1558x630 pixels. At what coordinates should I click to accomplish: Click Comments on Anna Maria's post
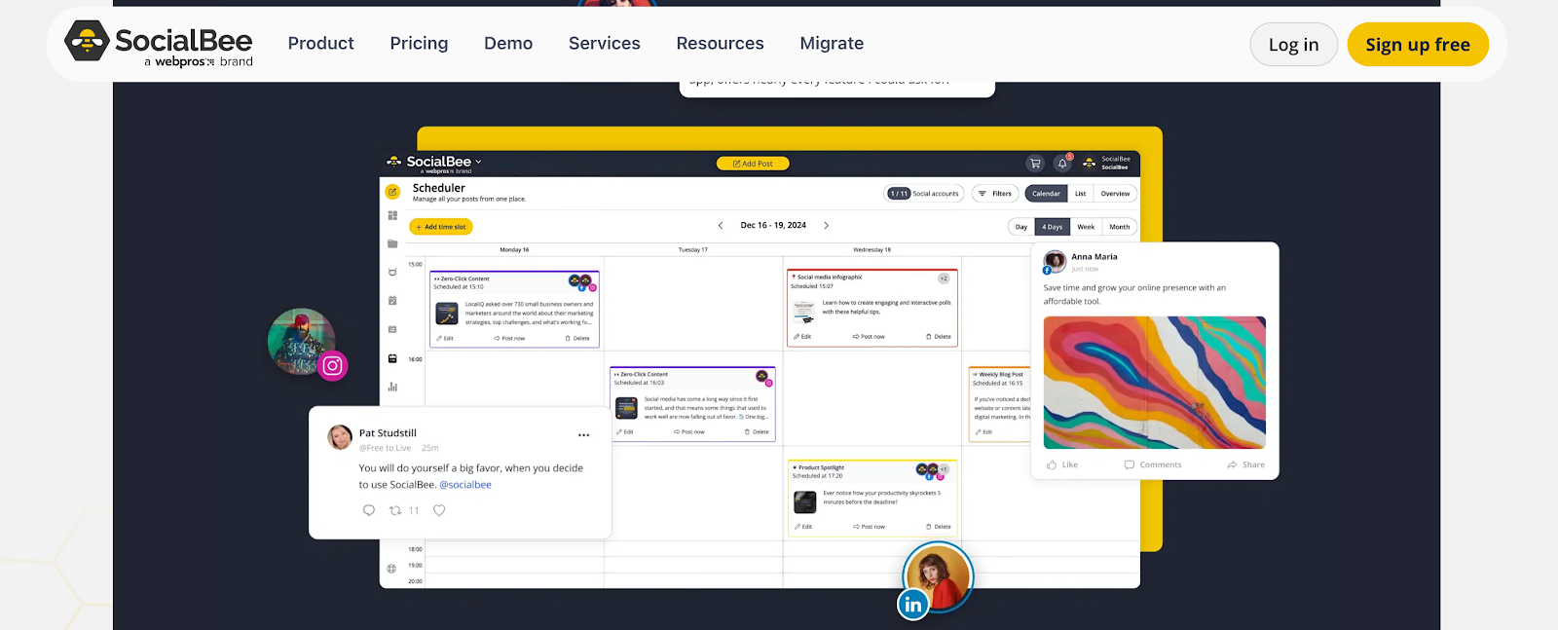point(1153,464)
